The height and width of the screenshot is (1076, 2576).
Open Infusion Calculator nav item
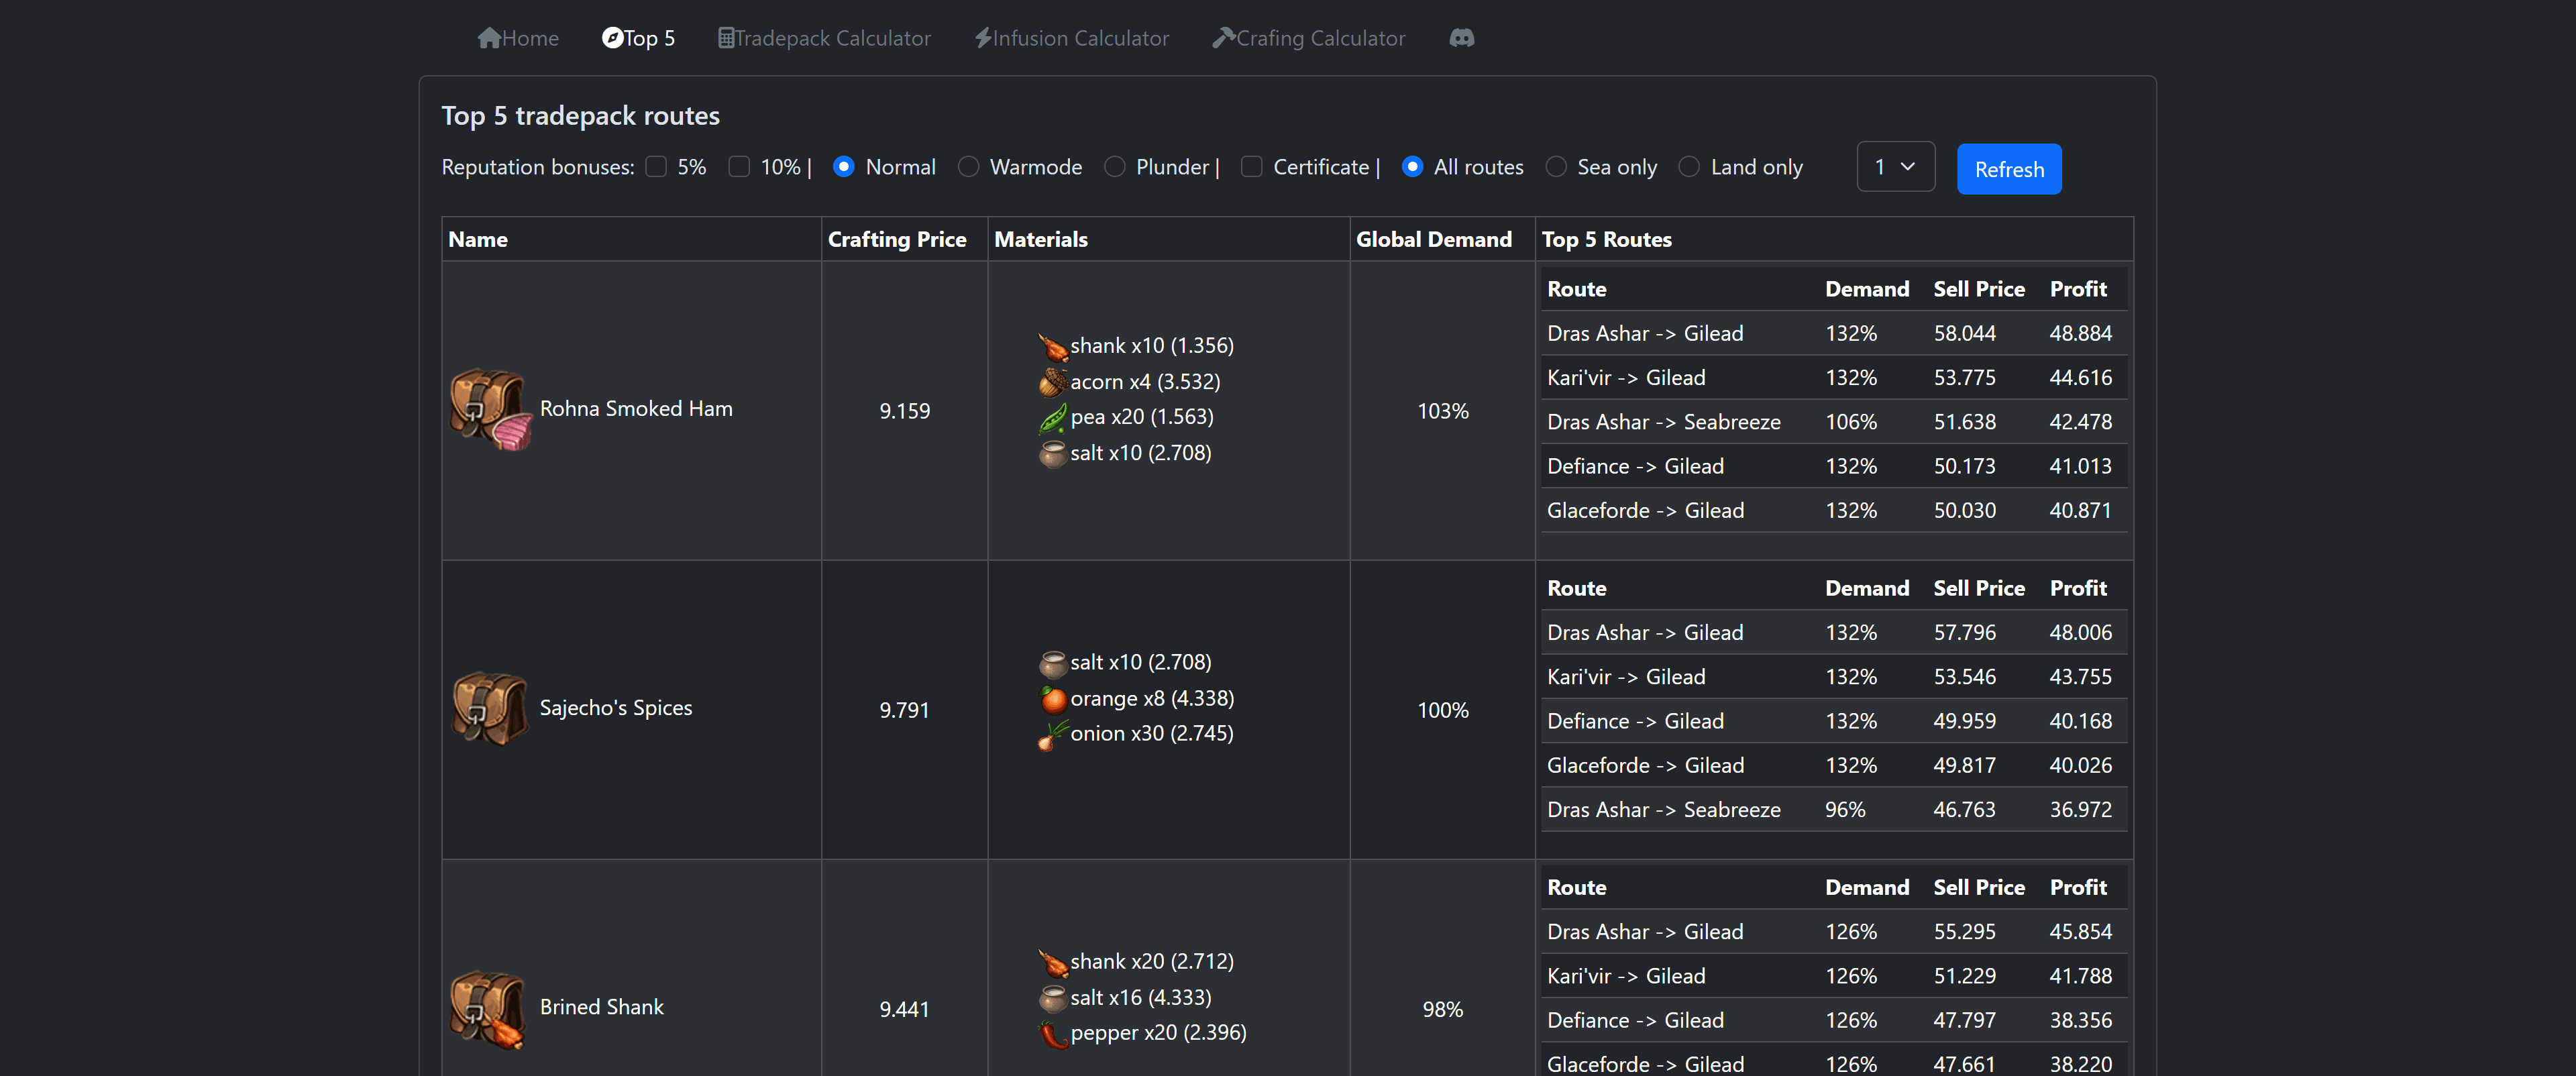[x=1072, y=38]
